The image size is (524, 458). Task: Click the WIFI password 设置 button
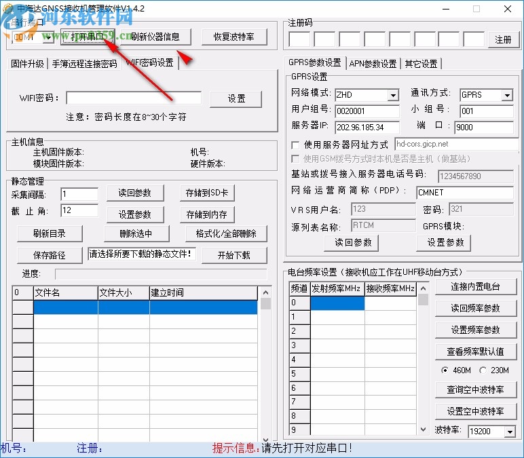pos(236,99)
